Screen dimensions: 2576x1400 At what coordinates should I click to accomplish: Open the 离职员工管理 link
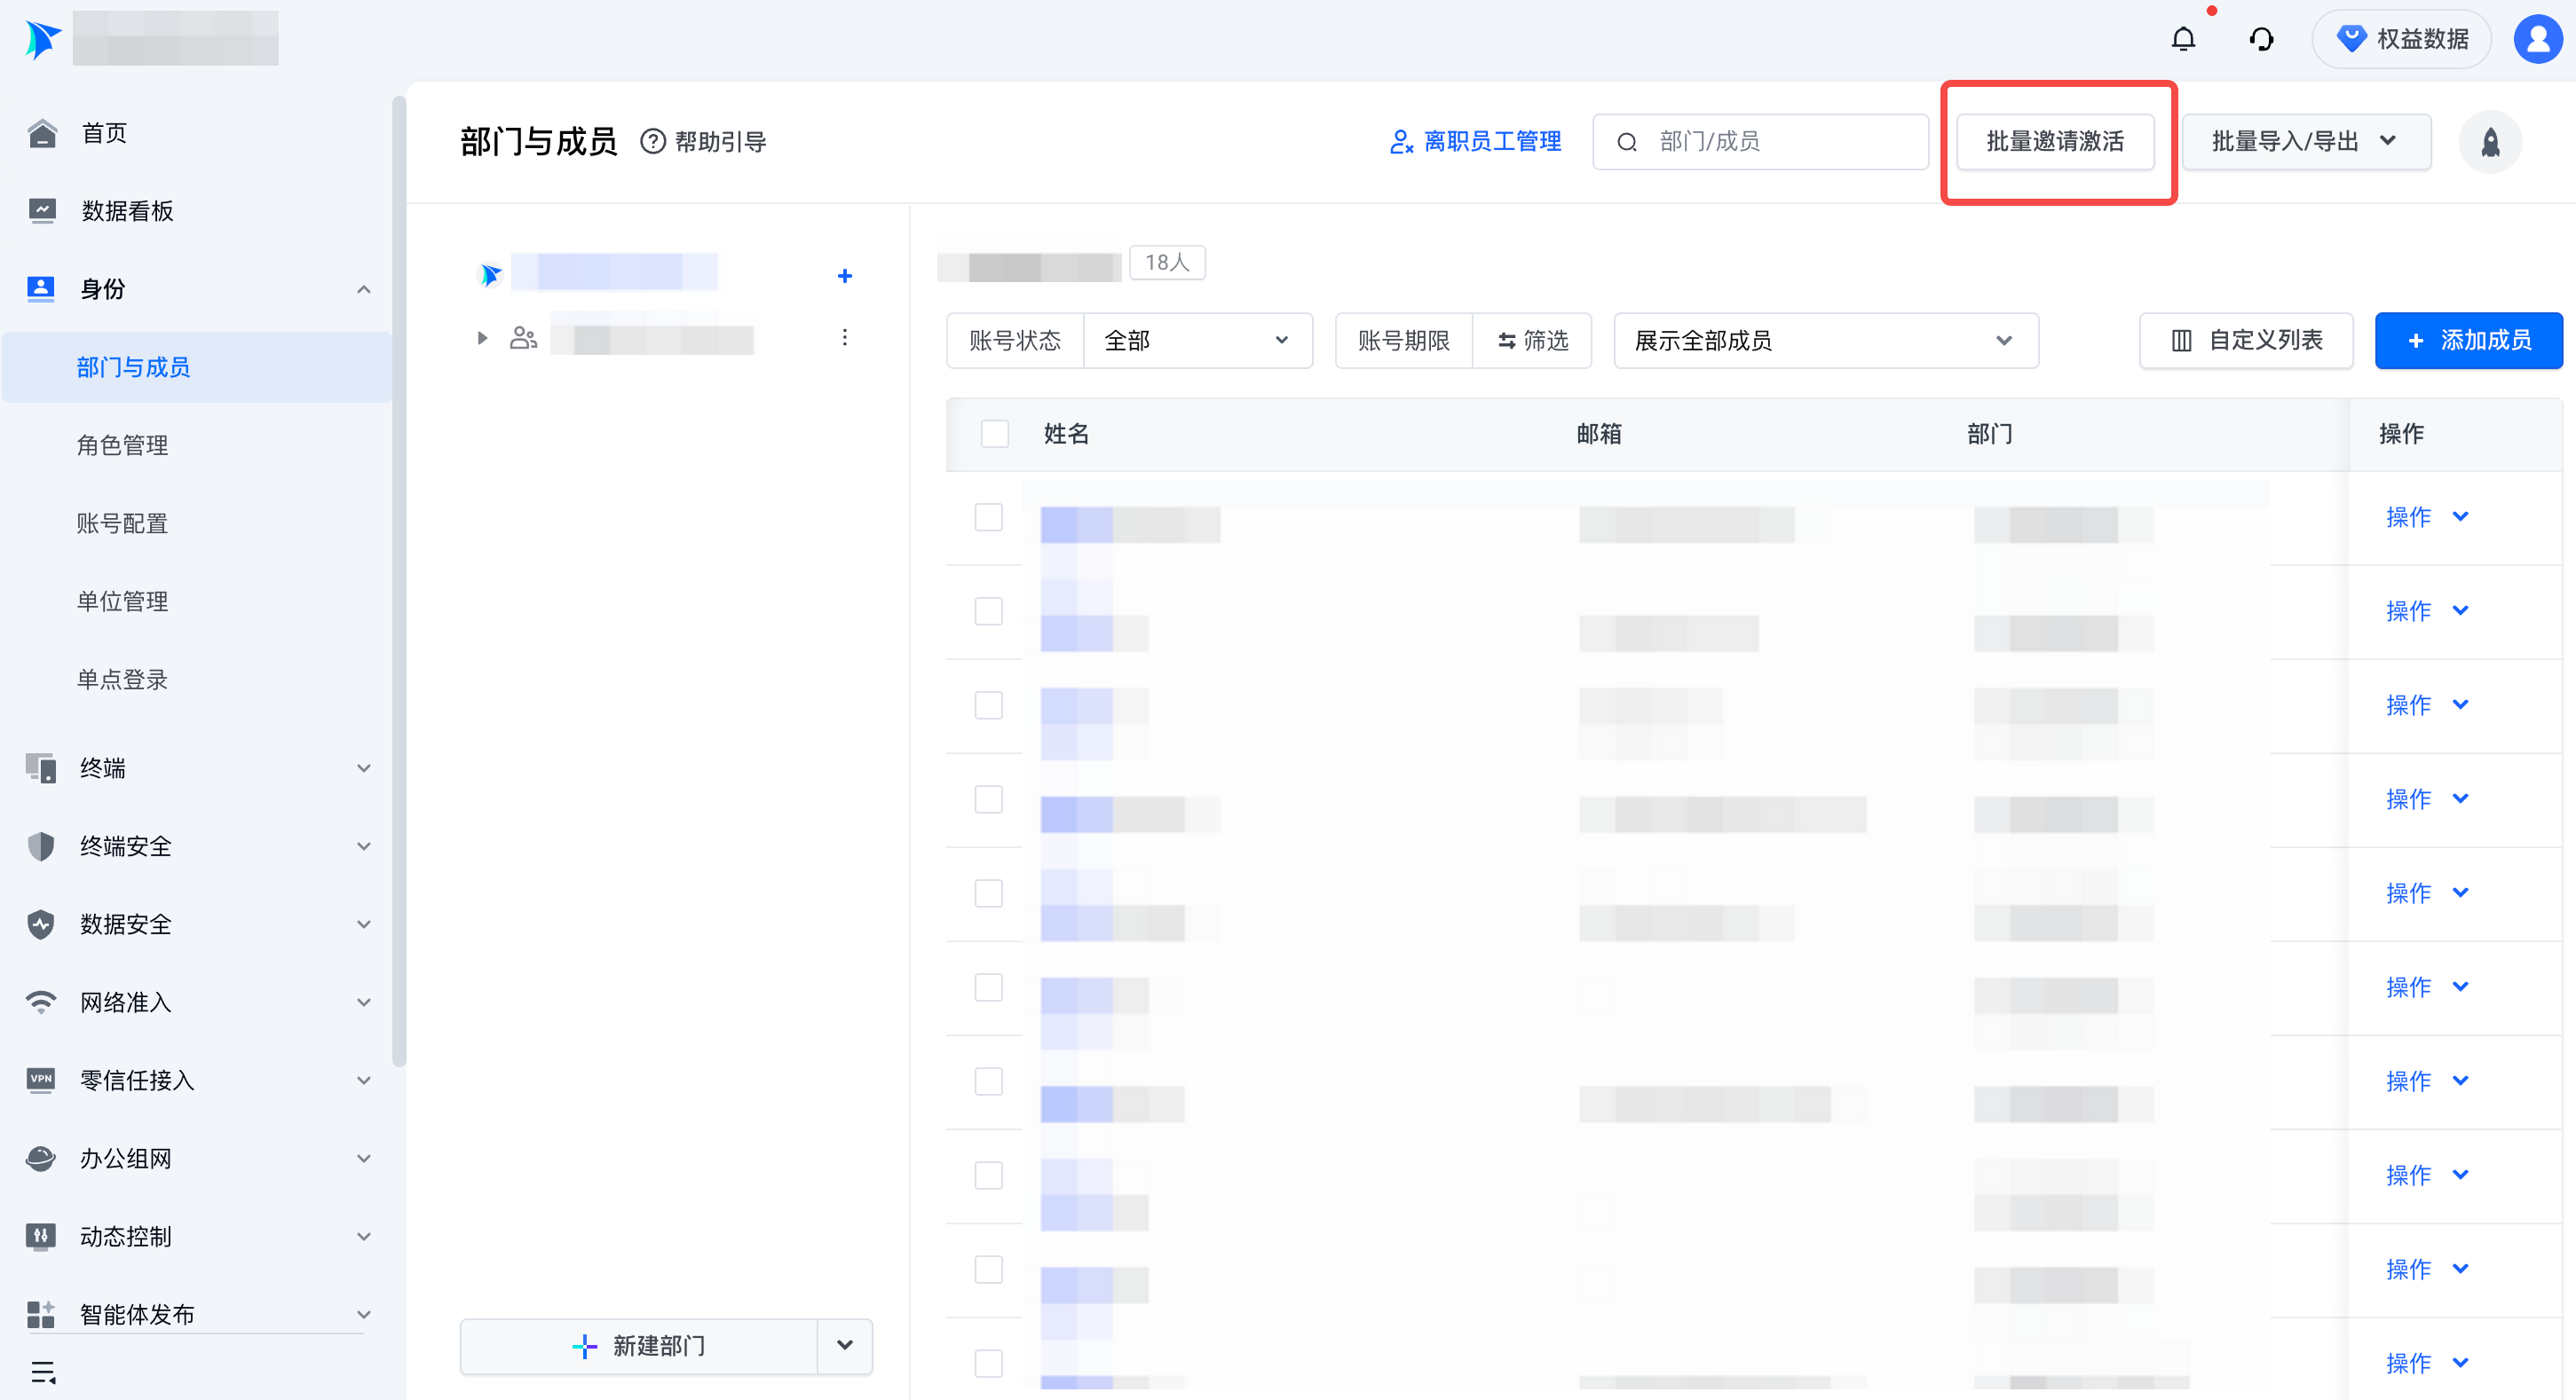1476,142
